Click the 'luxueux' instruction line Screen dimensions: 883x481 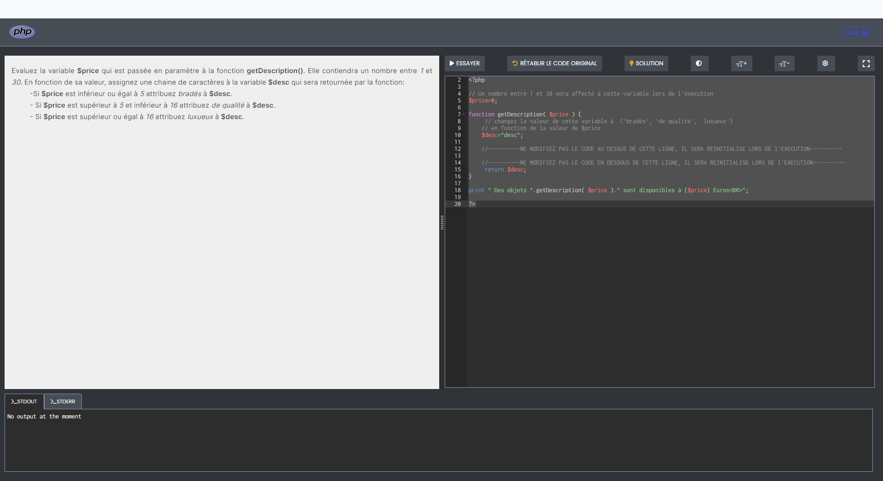pyautogui.click(x=137, y=117)
